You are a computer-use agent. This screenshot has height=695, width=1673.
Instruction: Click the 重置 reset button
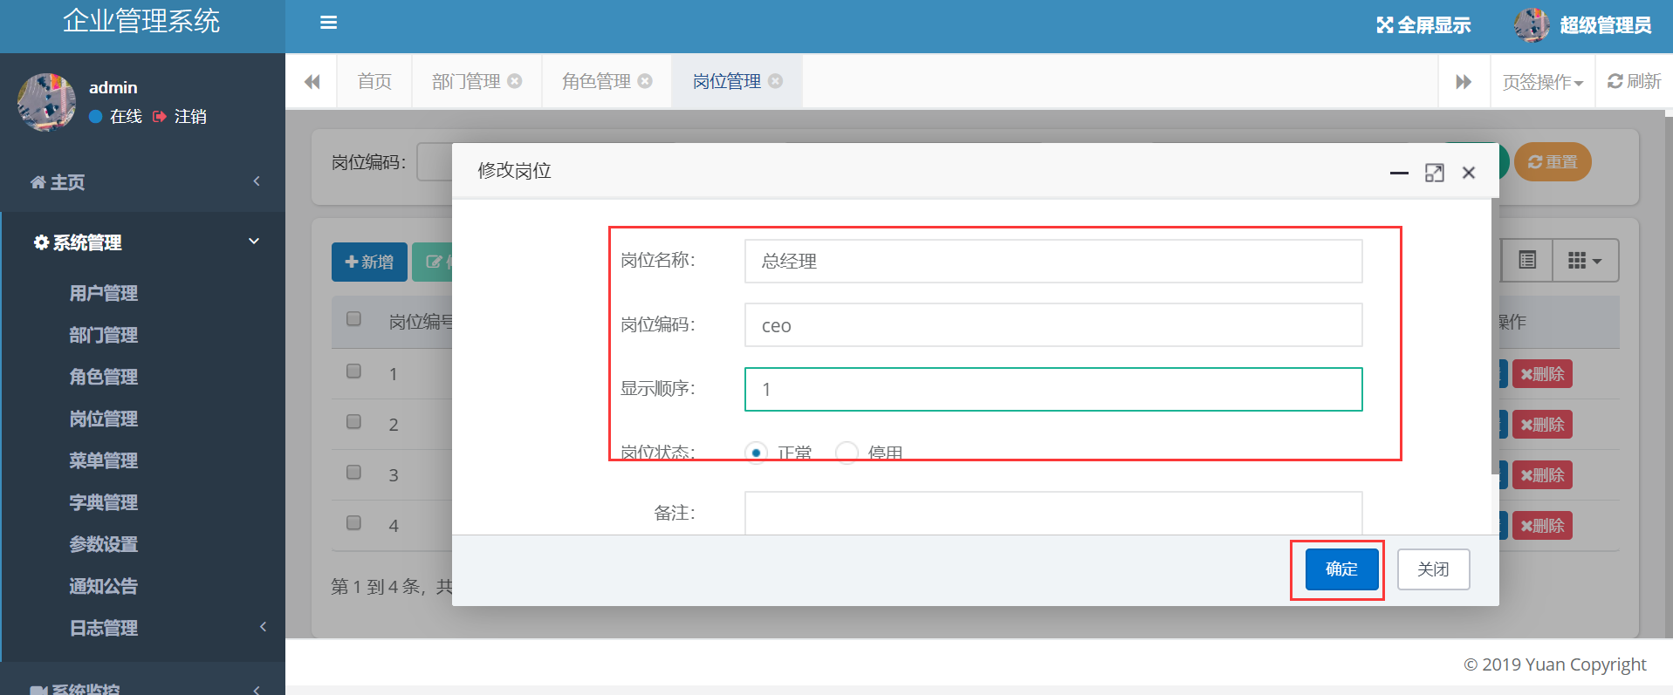coord(1553,162)
